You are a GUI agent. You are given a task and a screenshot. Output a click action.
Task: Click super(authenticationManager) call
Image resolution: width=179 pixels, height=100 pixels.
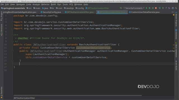click(x=47, y=54)
